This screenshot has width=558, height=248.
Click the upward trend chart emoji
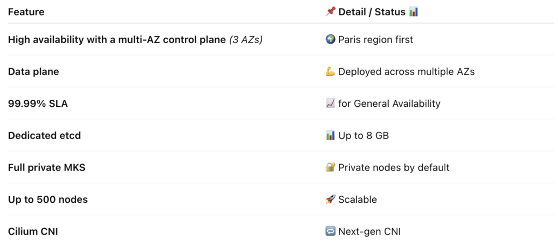tap(331, 104)
